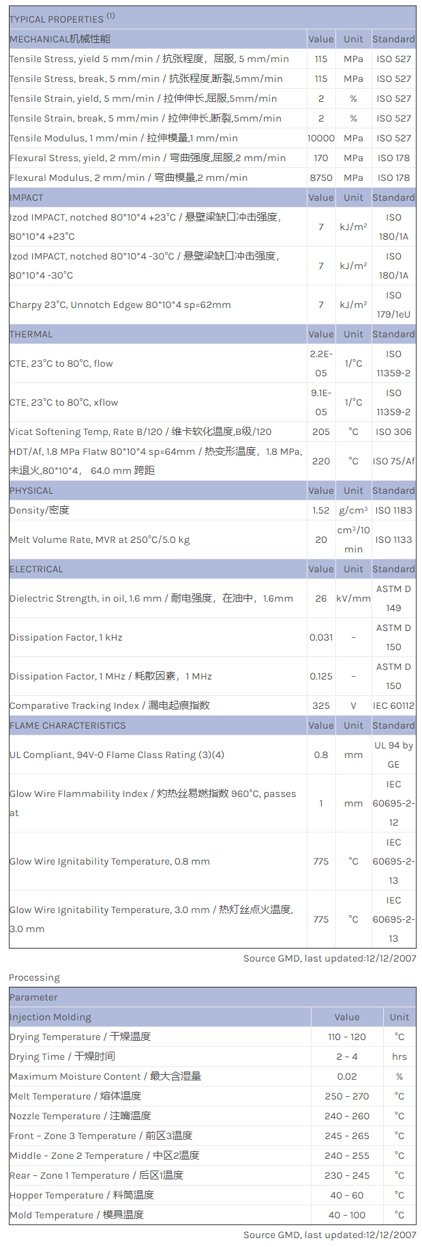The height and width of the screenshot is (1247, 422).
Task: Select the Comparative Tracking Index row label
Action: coord(110,705)
